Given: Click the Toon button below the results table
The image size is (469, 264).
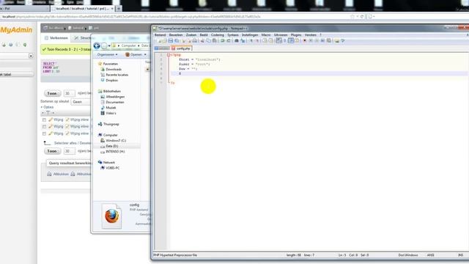Looking at the screenshot, I should coord(52,151).
